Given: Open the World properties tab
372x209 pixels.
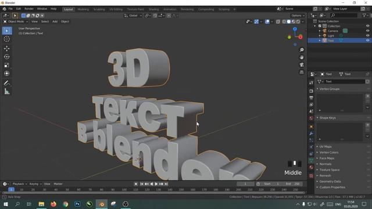Looking at the screenshot, I should coord(312,118).
